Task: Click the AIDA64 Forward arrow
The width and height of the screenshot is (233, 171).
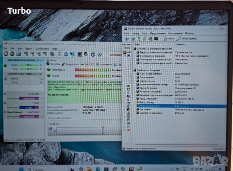Action: coord(133,39)
